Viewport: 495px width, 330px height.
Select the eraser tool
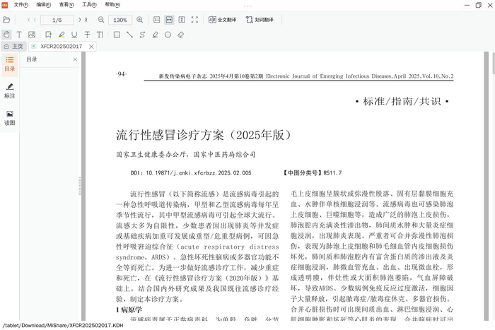coord(181,34)
